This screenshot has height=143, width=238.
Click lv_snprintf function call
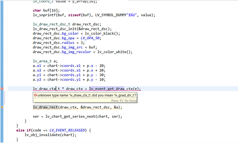pyautogui.click(x=44, y=15)
